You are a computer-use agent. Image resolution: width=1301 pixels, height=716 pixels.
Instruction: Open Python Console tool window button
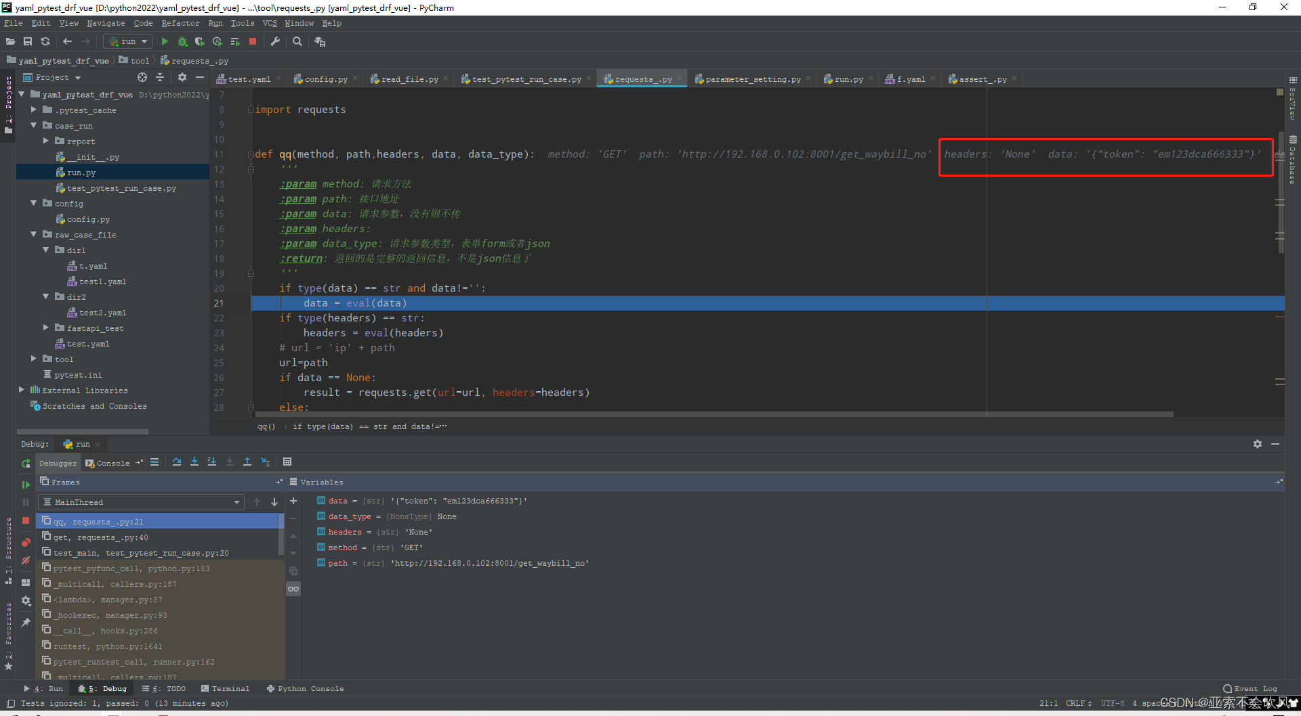(306, 688)
